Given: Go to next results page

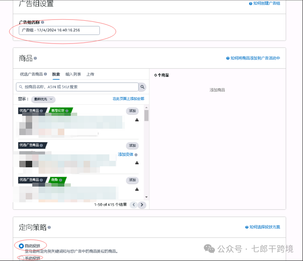Looking at the screenshot, I should click(142, 205).
